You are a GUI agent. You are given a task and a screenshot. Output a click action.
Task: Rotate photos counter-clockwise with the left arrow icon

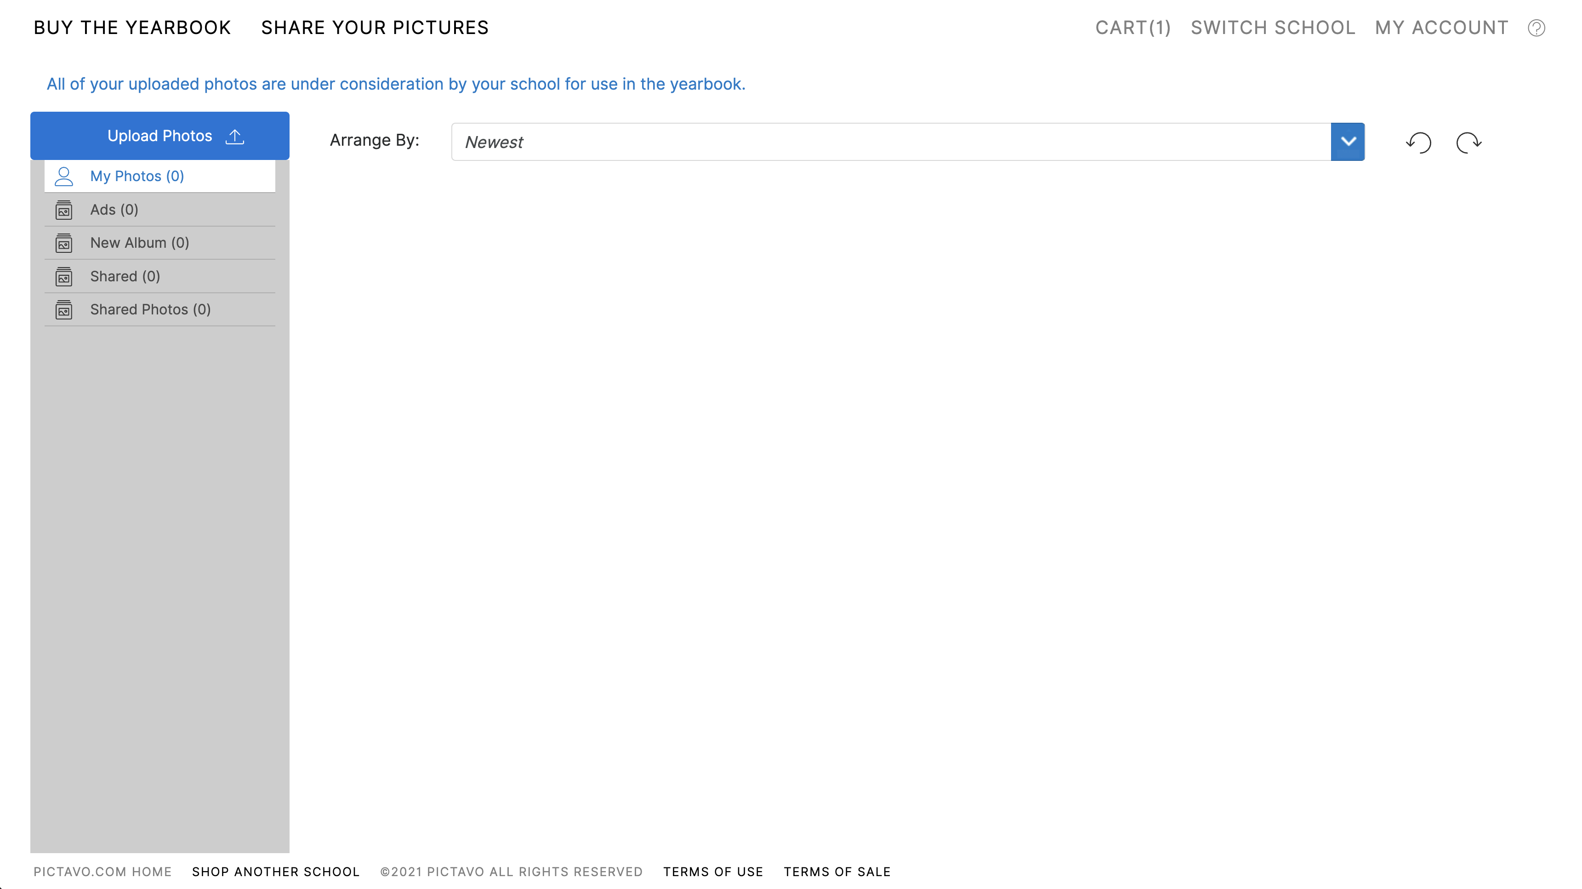point(1418,142)
